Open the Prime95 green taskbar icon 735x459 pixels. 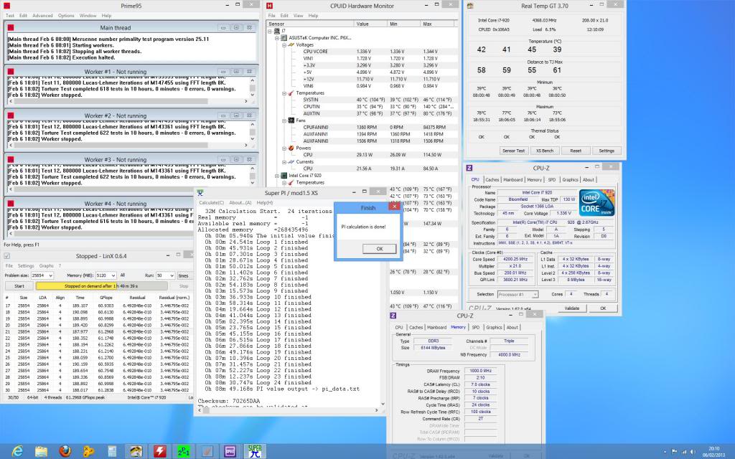[183, 451]
